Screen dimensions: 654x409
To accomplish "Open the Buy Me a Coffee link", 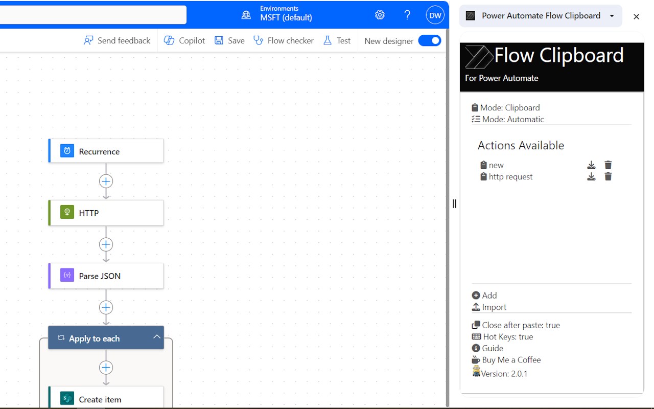I will click(x=506, y=360).
